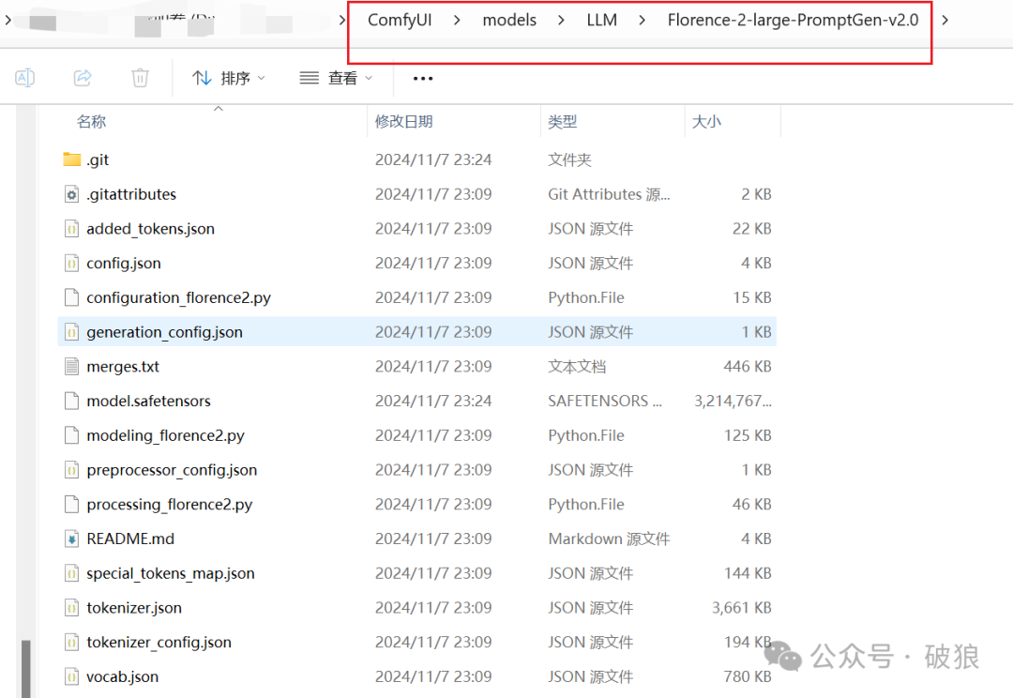Select models in the breadcrumb path
1013x698 pixels.
509,20
